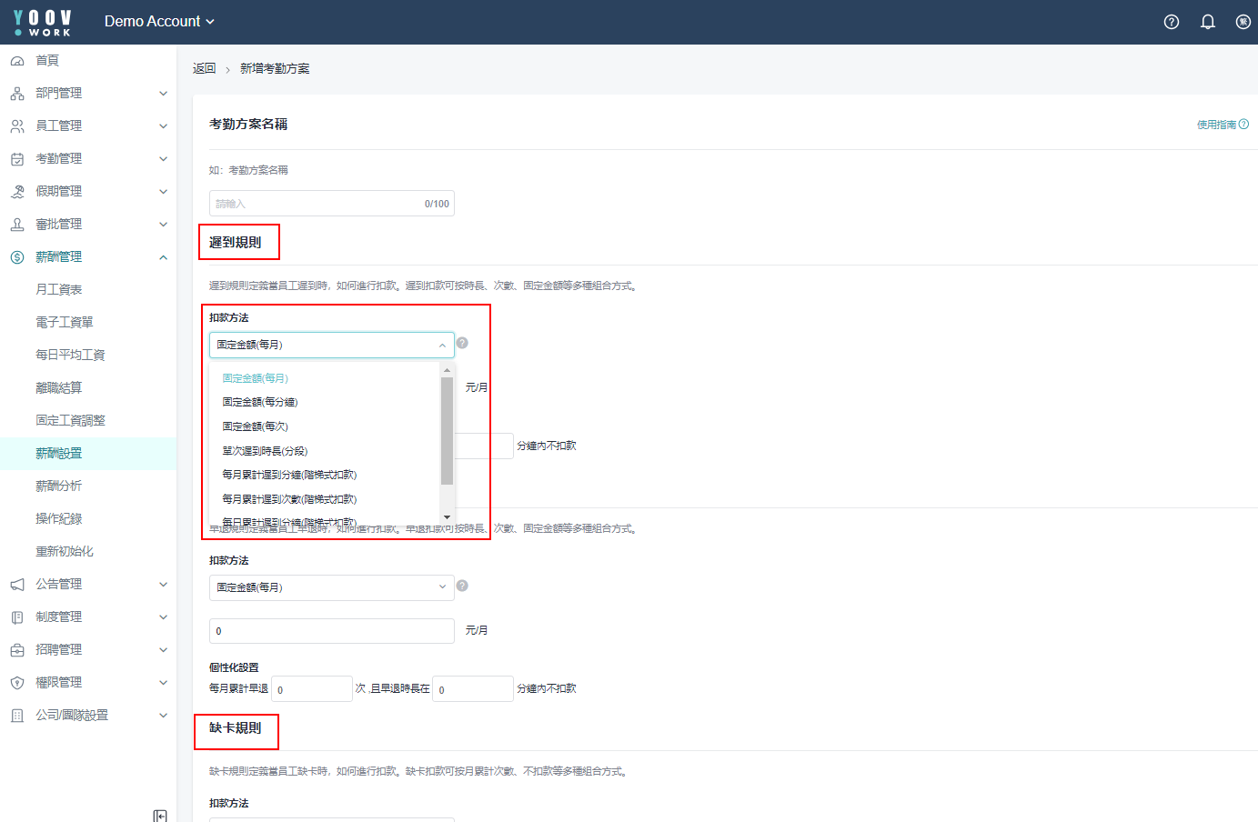Open 月工資表 in the sidebar
This screenshot has height=822, width=1258.
pyautogui.click(x=59, y=289)
